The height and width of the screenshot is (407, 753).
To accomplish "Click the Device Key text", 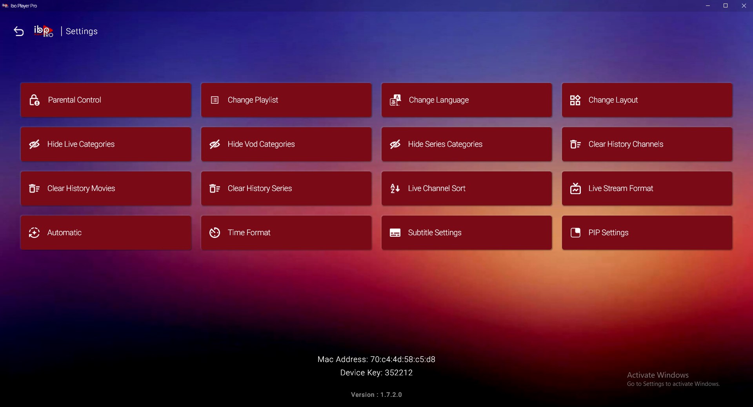I will point(376,373).
